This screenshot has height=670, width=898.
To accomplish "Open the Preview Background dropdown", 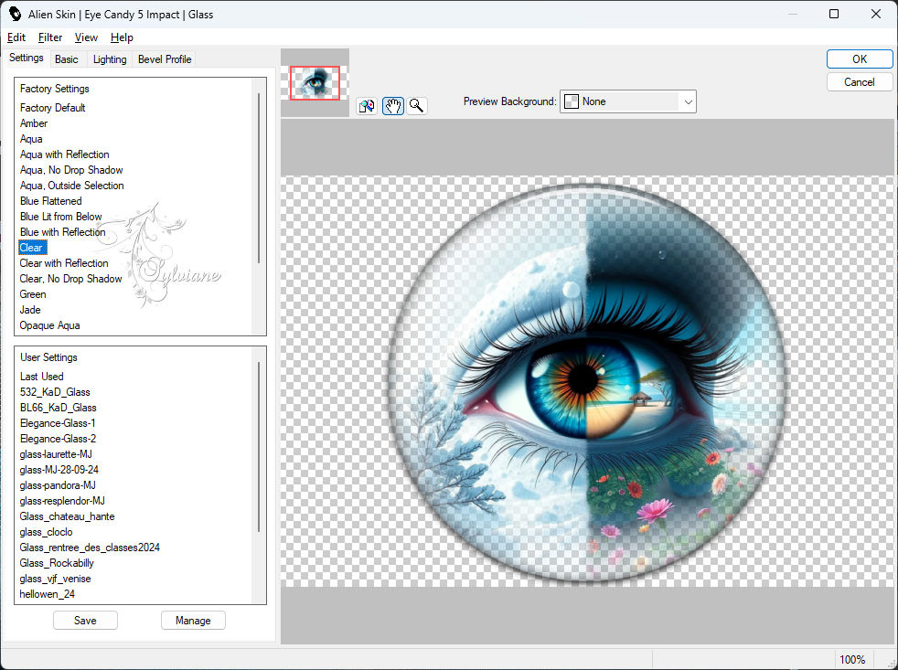I will 627,101.
